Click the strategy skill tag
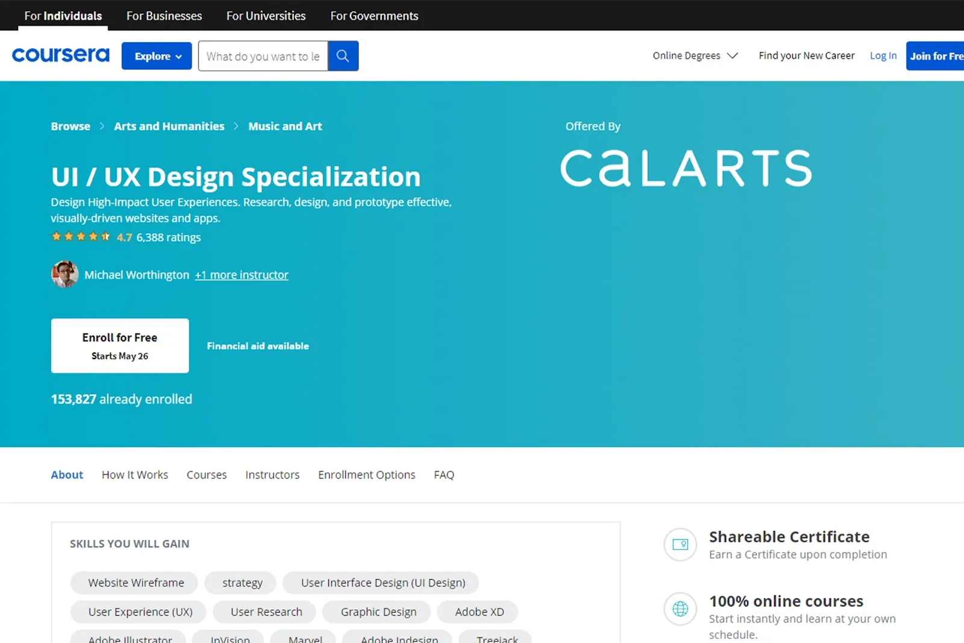The image size is (964, 643). pyautogui.click(x=240, y=583)
